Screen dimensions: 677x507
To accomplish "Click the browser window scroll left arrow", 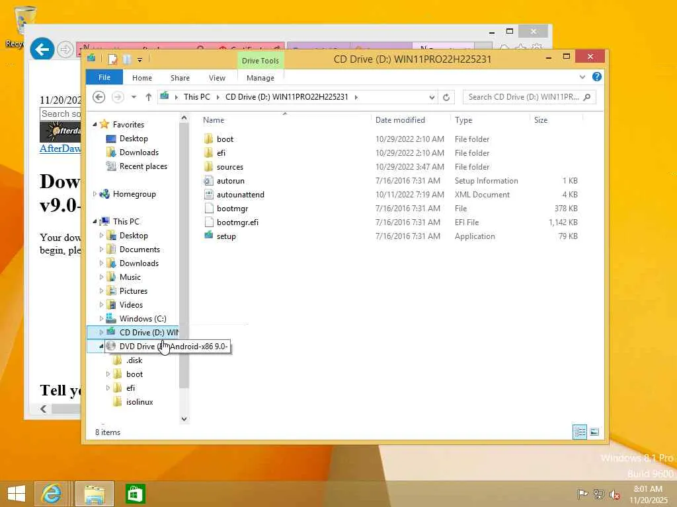I will (x=43, y=409).
